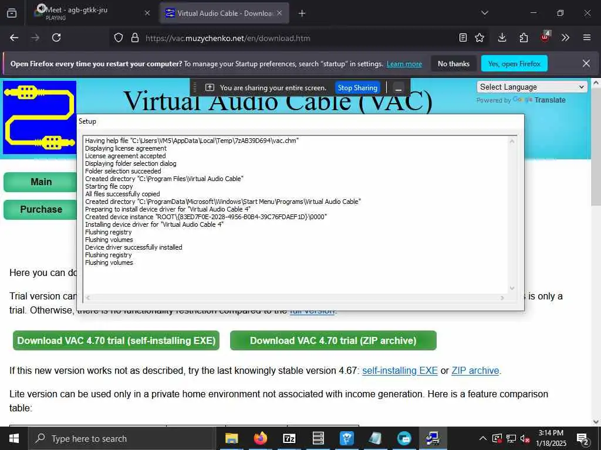Open the Firefox application menu
Viewport: 601px width, 450px height.
tap(587, 37)
